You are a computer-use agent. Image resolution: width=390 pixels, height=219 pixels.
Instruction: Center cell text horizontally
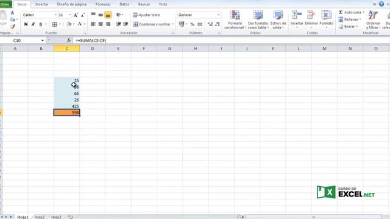pos(101,24)
